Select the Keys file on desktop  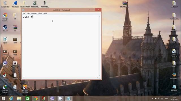point(15,88)
